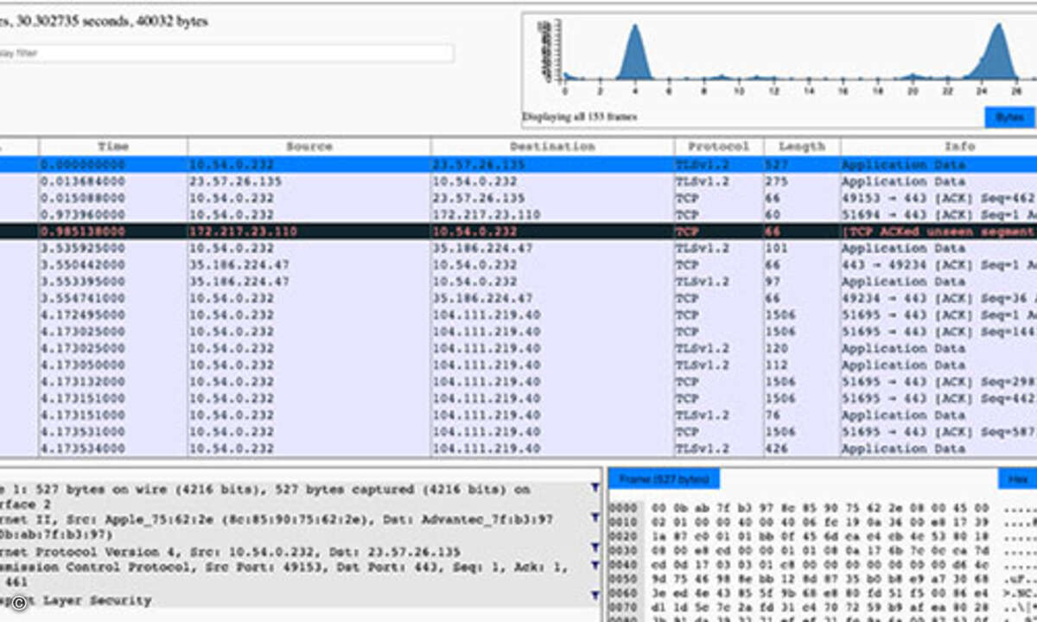Image resolution: width=1037 pixels, height=622 pixels.
Task: Click length 112 in the packet list
Action: click(x=777, y=365)
